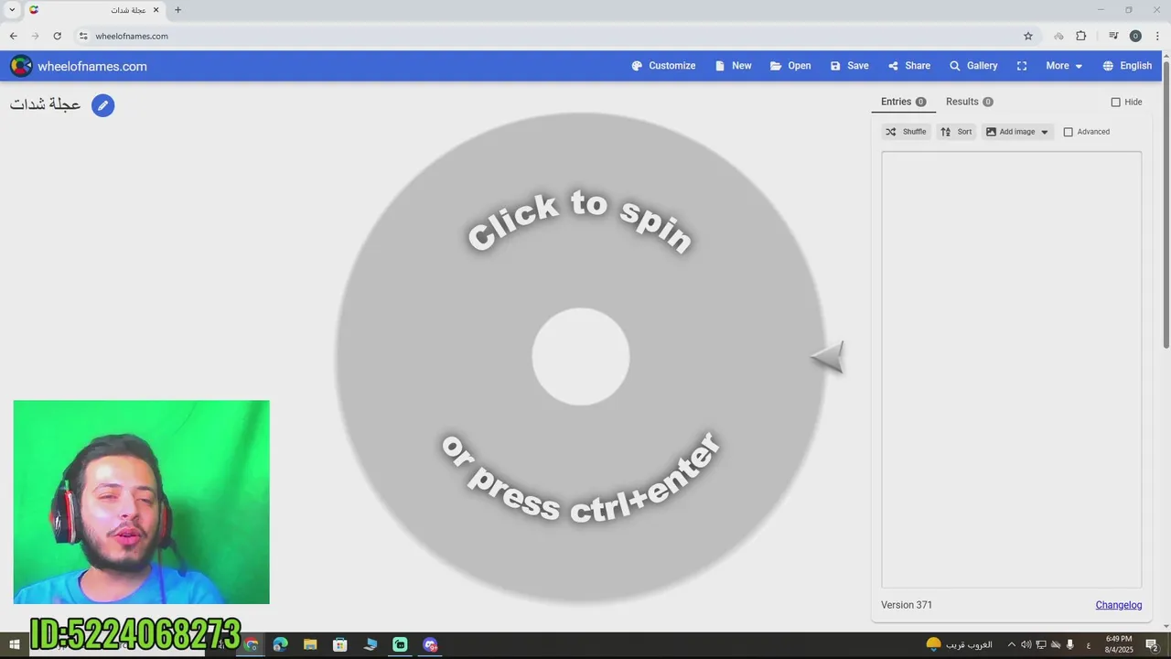Open the Discord taskbar icon
This screenshot has height=659, width=1171.
click(x=430, y=644)
